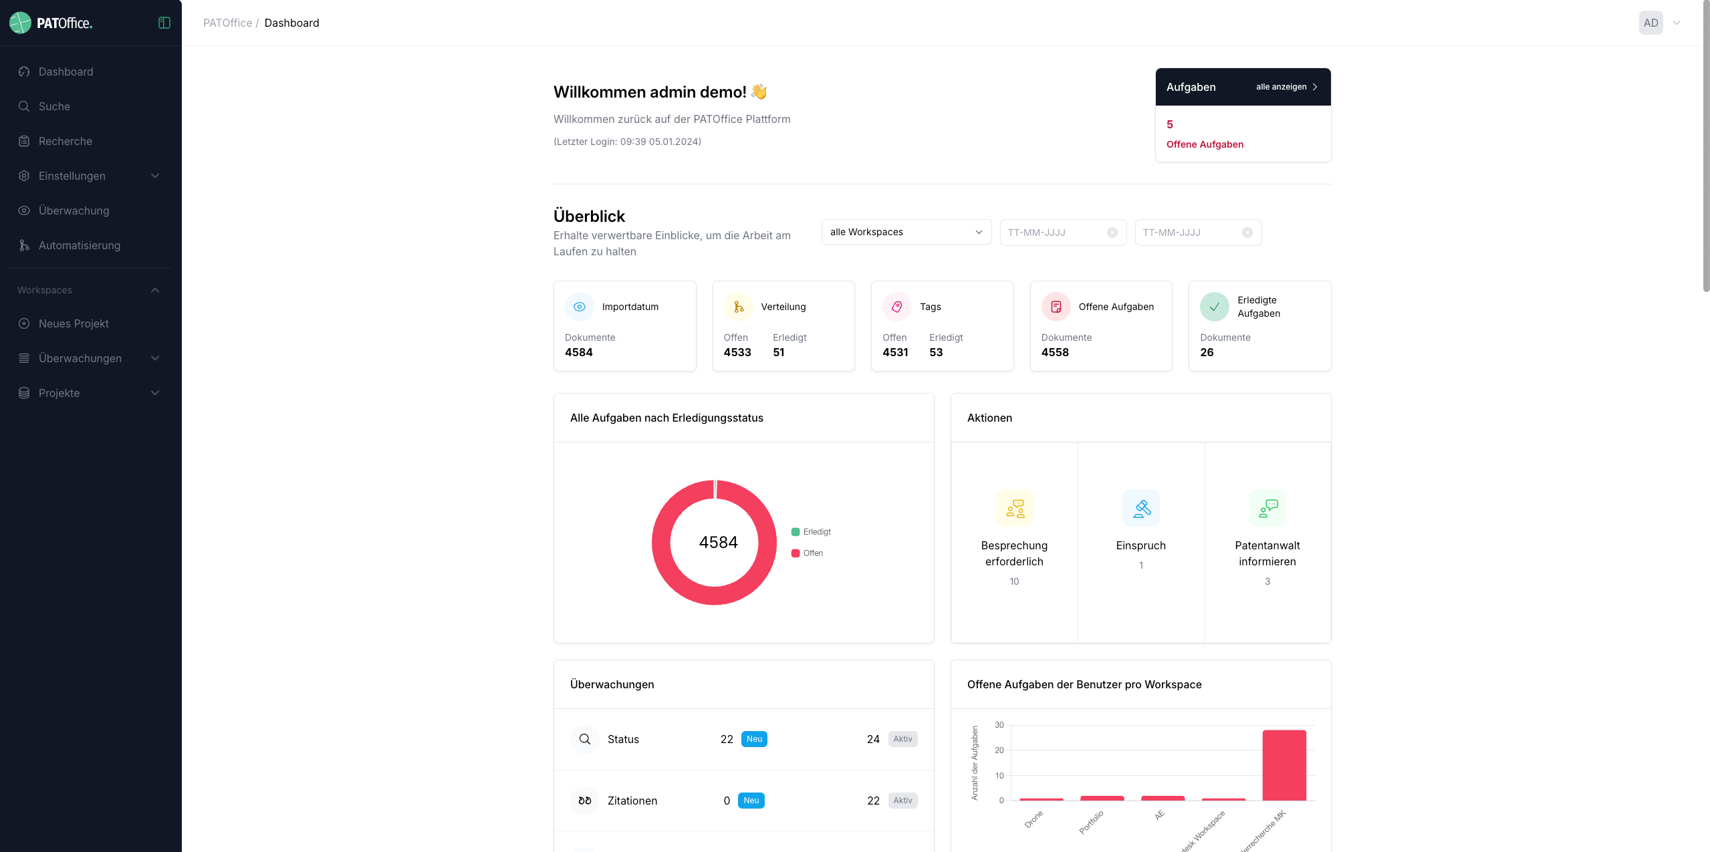Screen dimensions: 1710x852
Task: Click the Verteilung branch icon
Action: (x=738, y=307)
